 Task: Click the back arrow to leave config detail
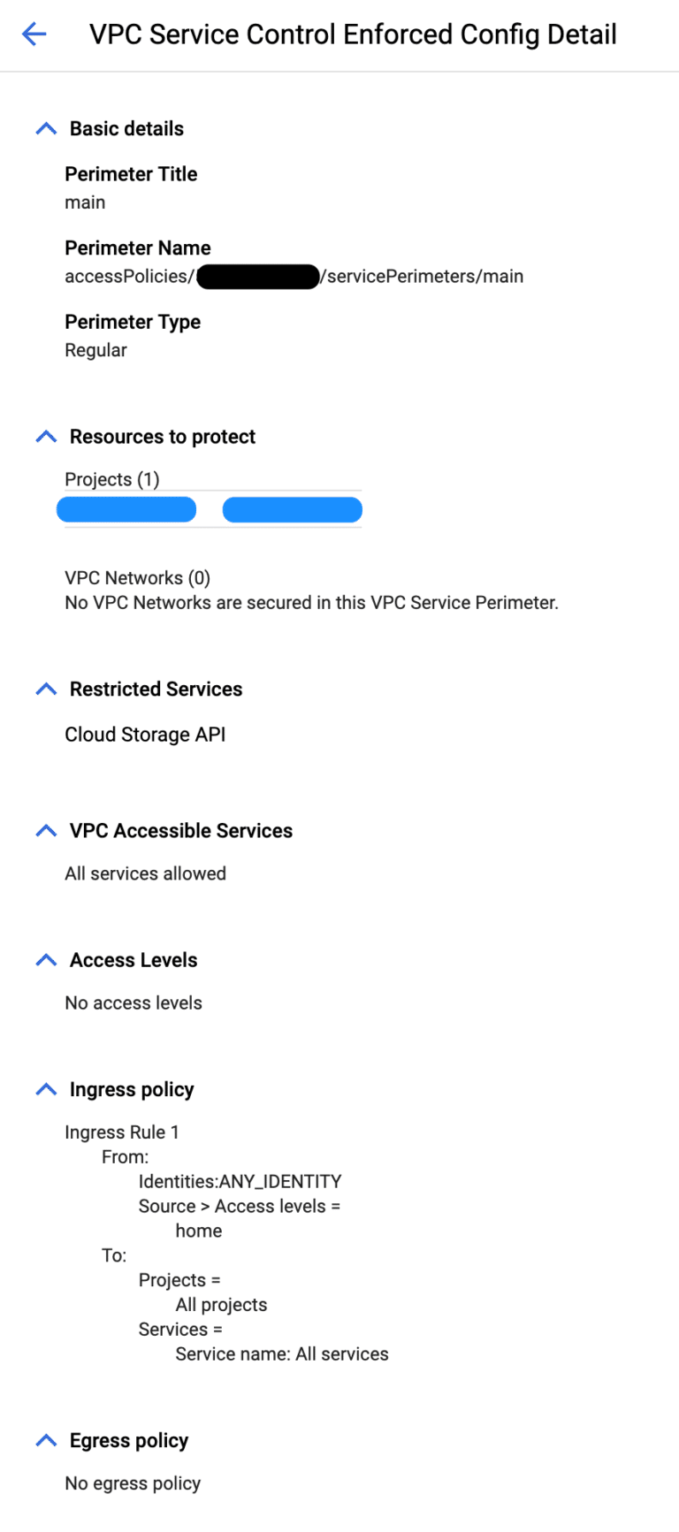(x=33, y=34)
